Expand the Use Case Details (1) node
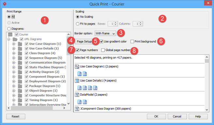 (14, 49)
